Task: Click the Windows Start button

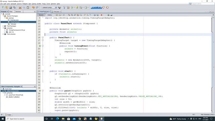Action: click(3, 119)
